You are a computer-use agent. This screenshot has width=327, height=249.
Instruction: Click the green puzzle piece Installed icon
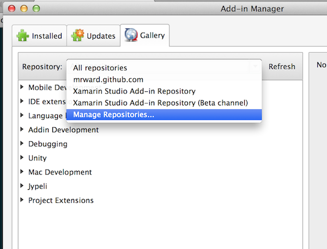(22, 35)
